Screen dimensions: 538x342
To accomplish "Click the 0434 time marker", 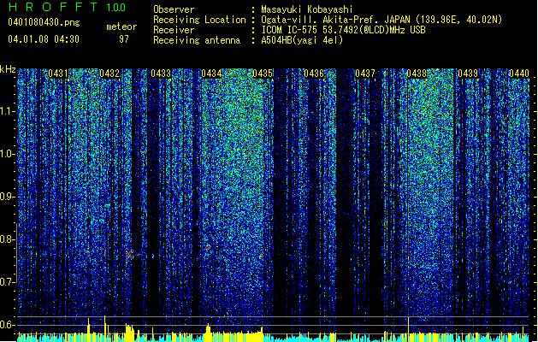I will pyautogui.click(x=211, y=74).
